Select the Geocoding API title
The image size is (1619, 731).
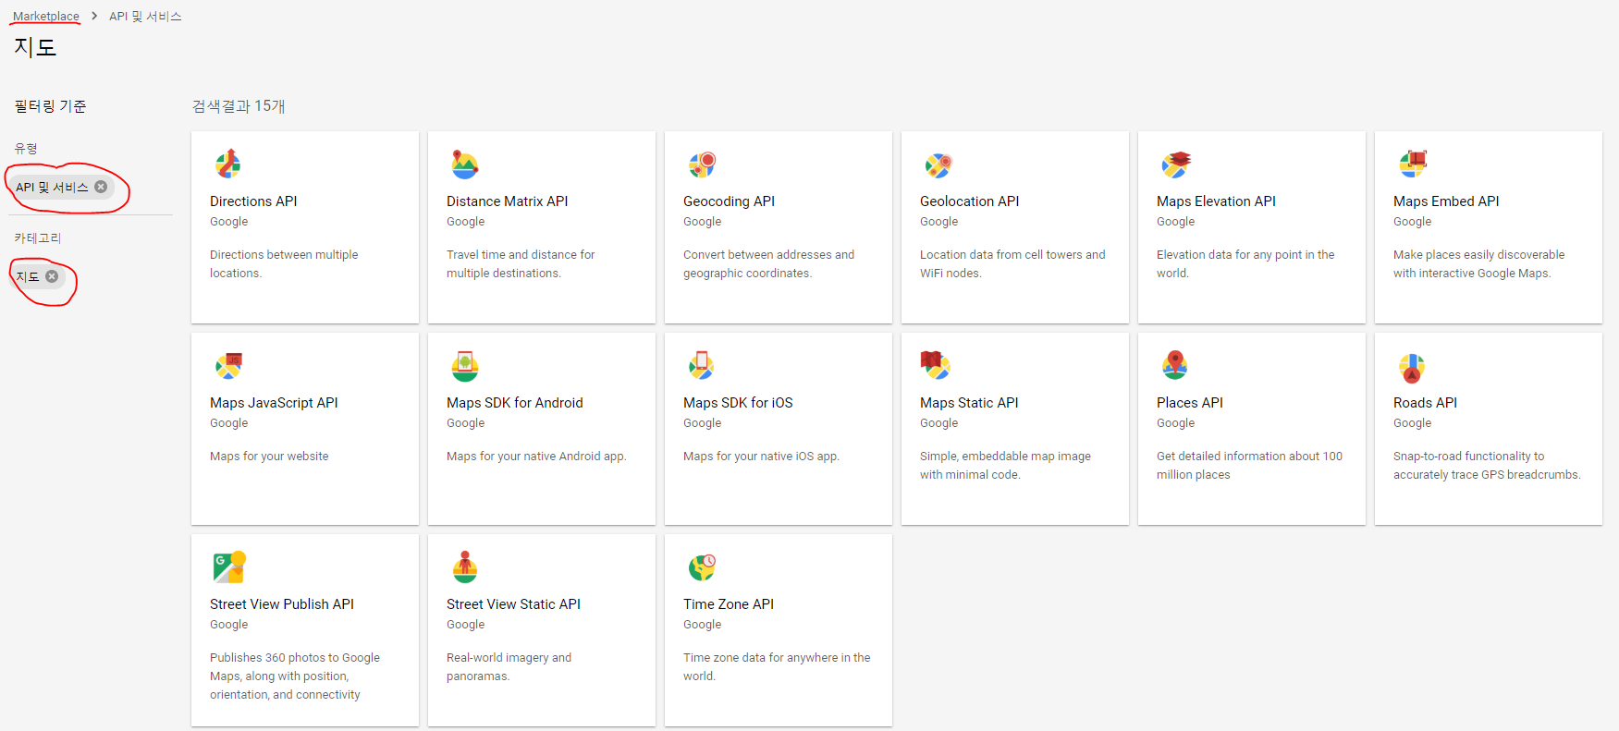coord(729,201)
